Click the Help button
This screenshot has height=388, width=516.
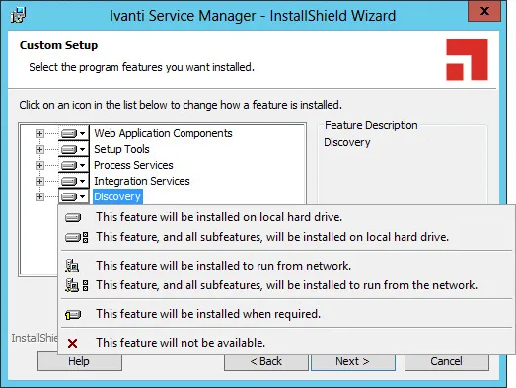tap(80, 361)
